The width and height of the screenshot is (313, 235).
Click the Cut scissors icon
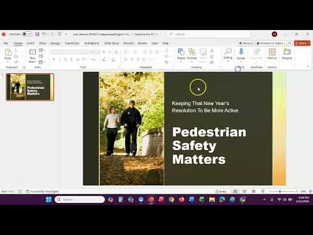[x=16, y=50]
